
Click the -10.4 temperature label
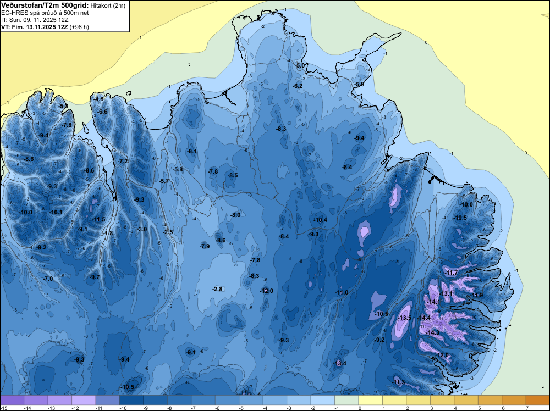[x=320, y=220]
